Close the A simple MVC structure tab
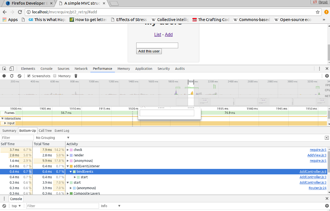Image resolution: width=330 pixels, height=211 pixels. [104, 4]
